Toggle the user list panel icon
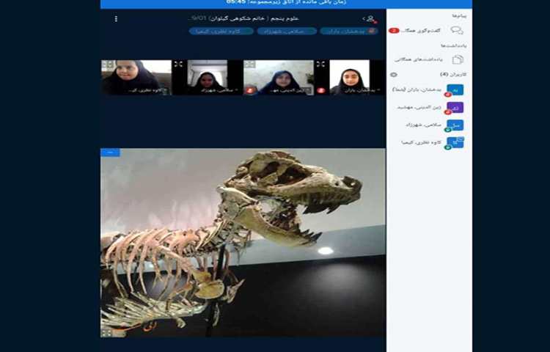The image size is (550, 352). (370, 18)
